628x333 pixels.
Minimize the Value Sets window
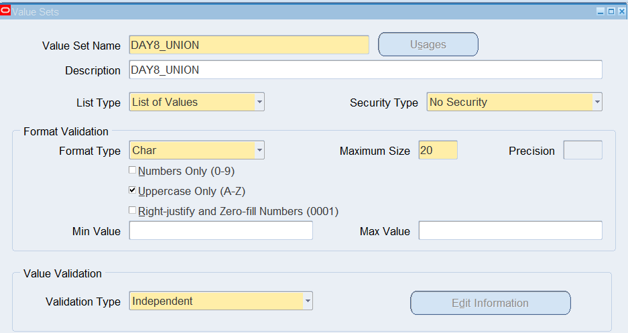pyautogui.click(x=601, y=11)
